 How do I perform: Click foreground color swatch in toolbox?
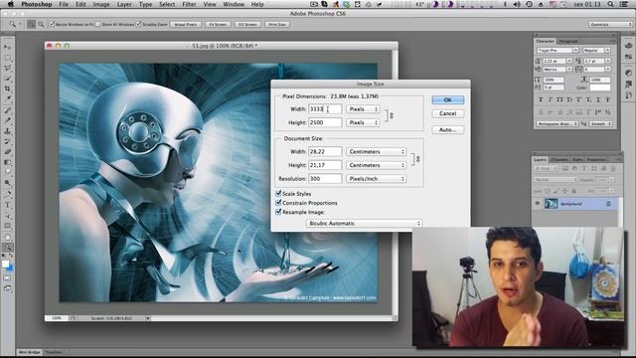(x=5, y=265)
